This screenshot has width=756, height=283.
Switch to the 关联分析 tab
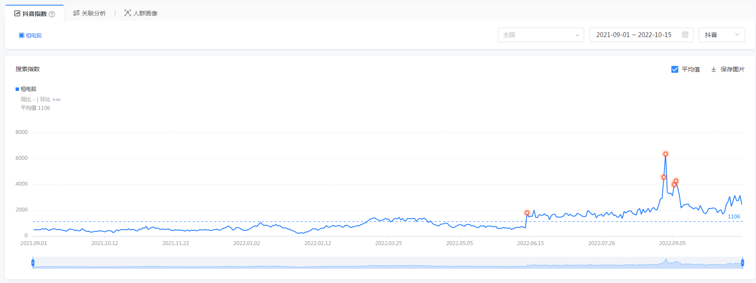pos(93,13)
